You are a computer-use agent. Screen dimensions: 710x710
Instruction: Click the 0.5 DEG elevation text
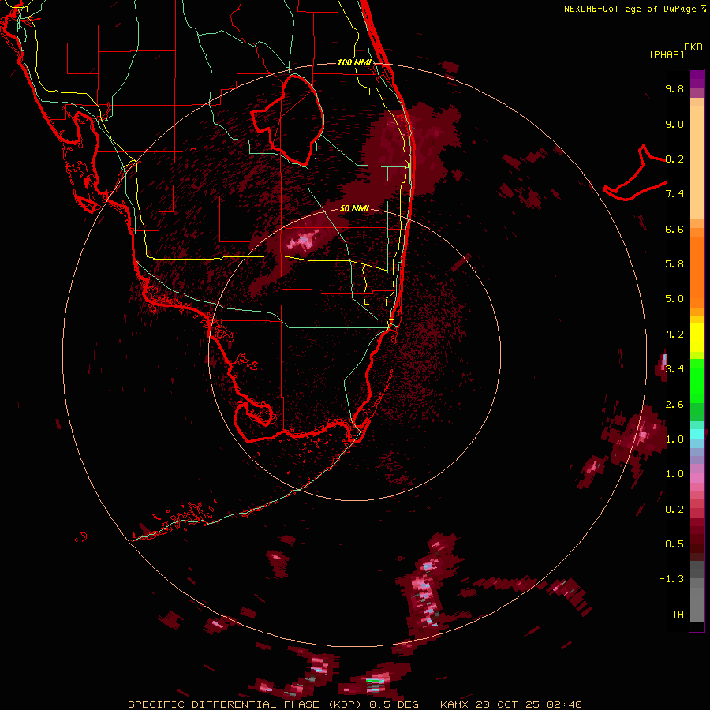pos(394,704)
